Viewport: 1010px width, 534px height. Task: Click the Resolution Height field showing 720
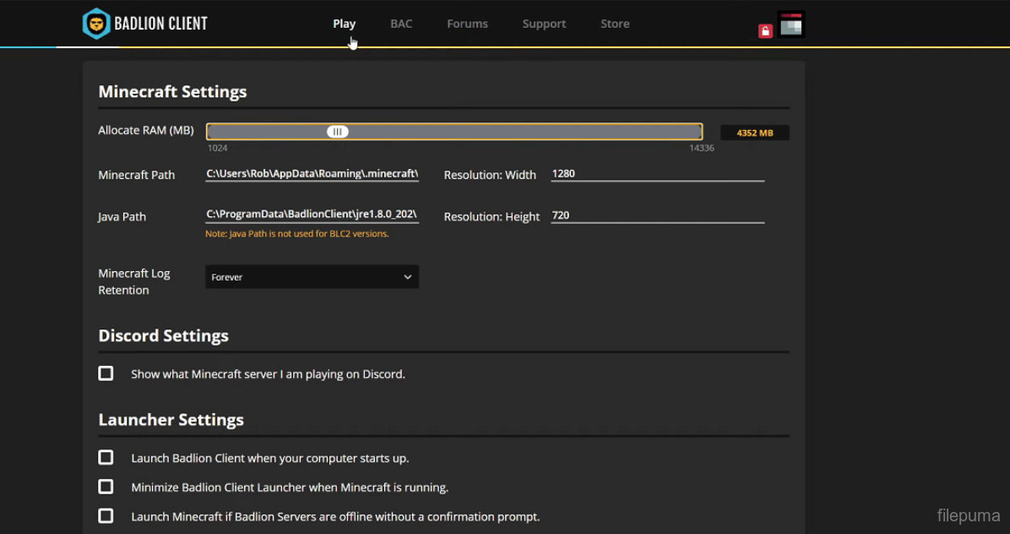657,215
